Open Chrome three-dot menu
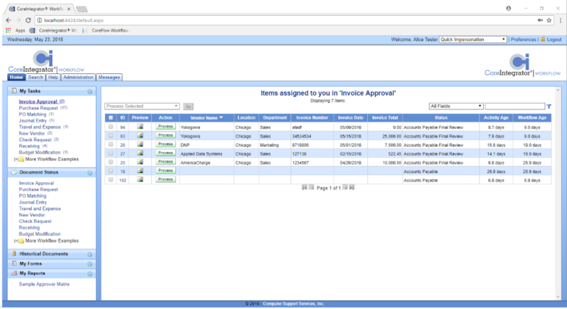Viewport: 567px width, 309px height. point(560,20)
